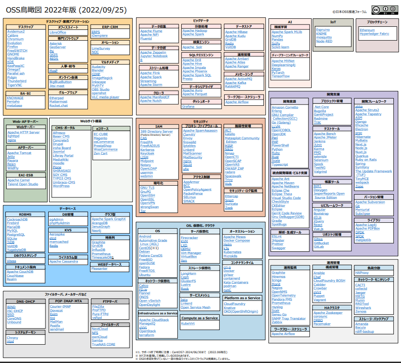
Task: Click the Zabbix link
Action: point(277,322)
